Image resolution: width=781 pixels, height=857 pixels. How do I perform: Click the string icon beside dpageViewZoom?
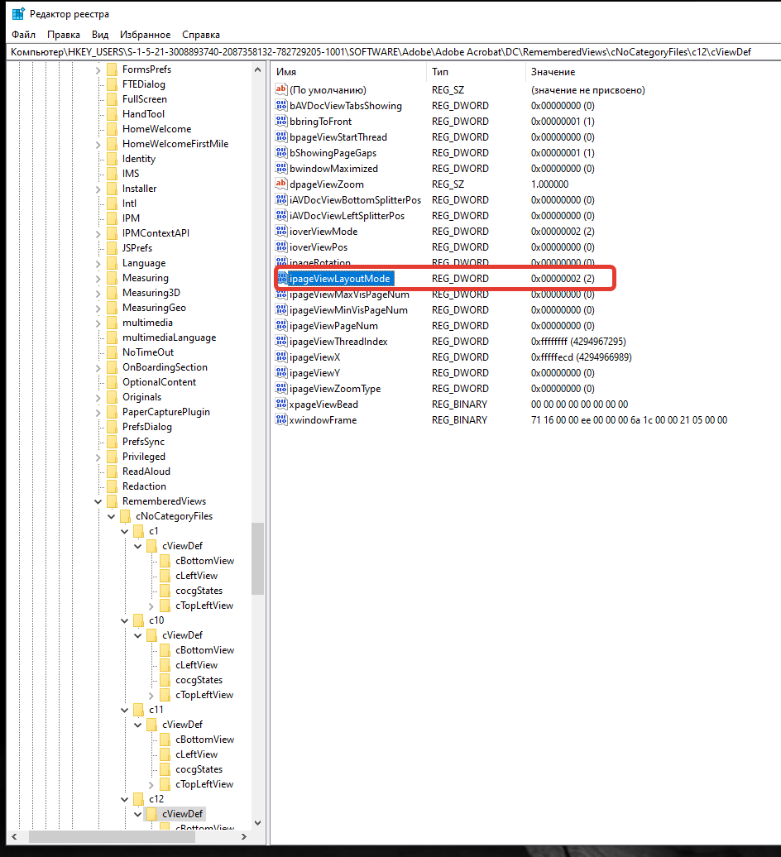[x=281, y=184]
